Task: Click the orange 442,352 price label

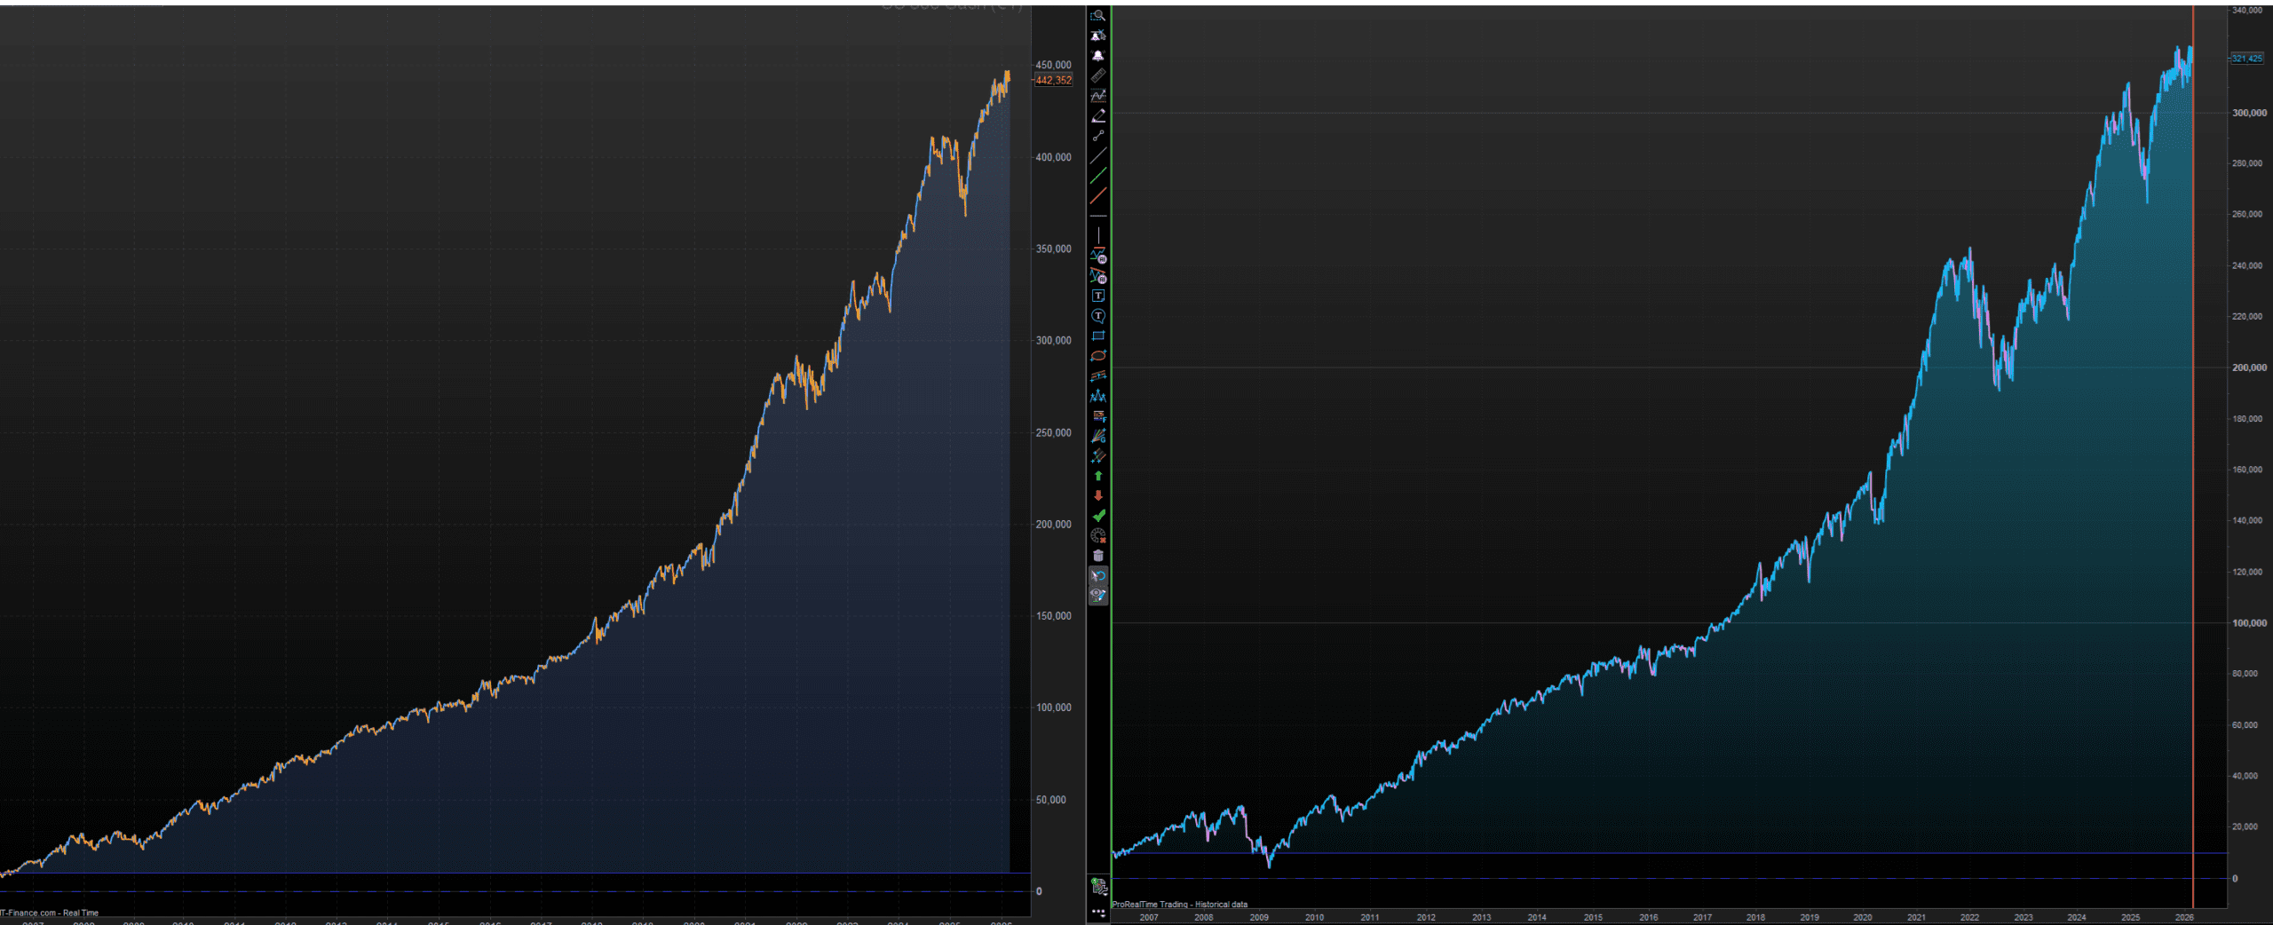Action: [1054, 80]
